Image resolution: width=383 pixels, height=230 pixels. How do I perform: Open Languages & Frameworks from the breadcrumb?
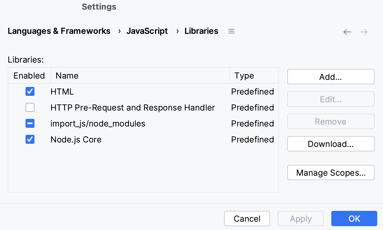point(59,31)
